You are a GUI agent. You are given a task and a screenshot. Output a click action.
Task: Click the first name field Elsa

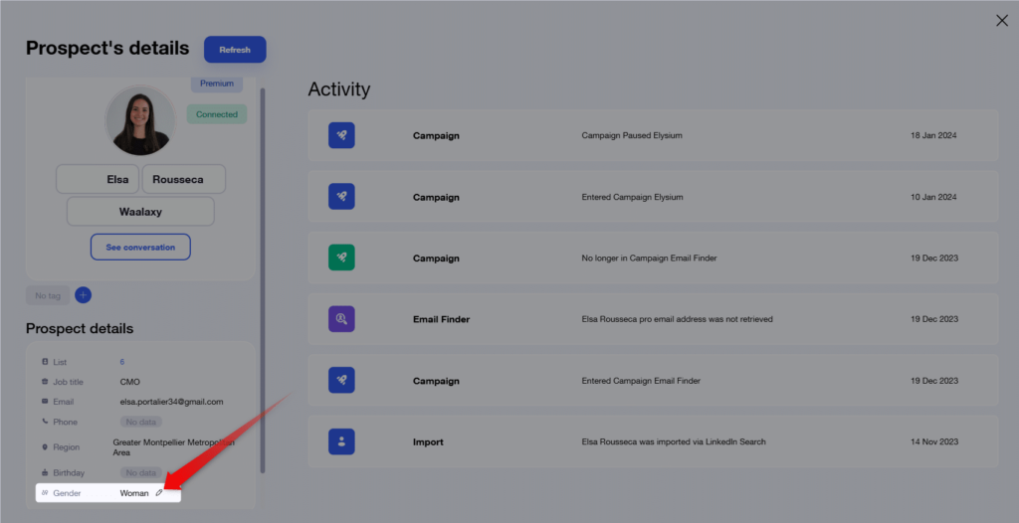click(x=98, y=179)
